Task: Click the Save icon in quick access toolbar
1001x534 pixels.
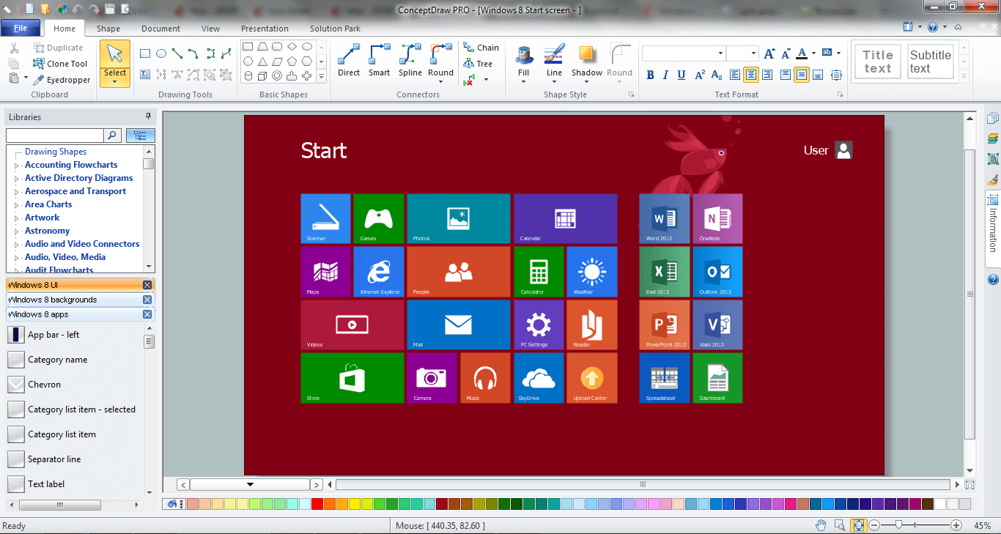Action: (110, 9)
